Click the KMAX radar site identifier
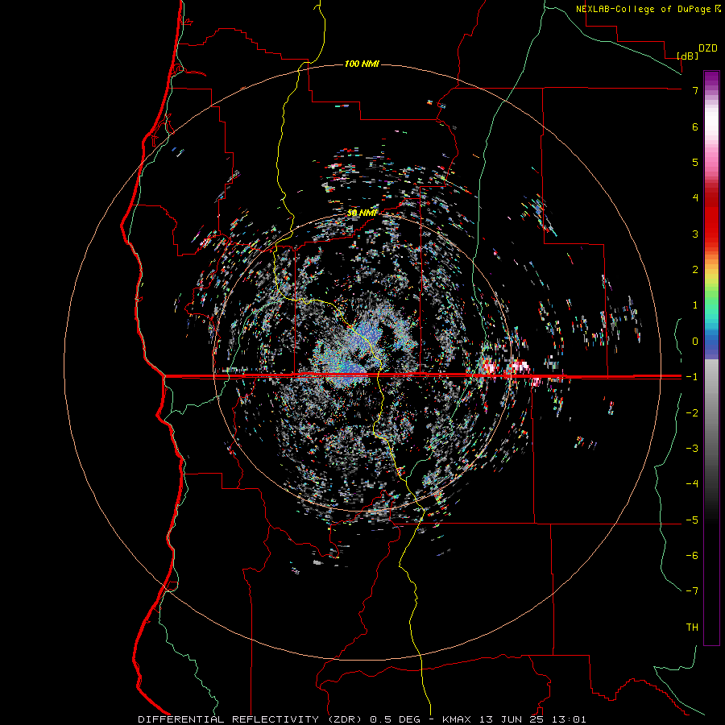The image size is (725, 725). [x=458, y=719]
